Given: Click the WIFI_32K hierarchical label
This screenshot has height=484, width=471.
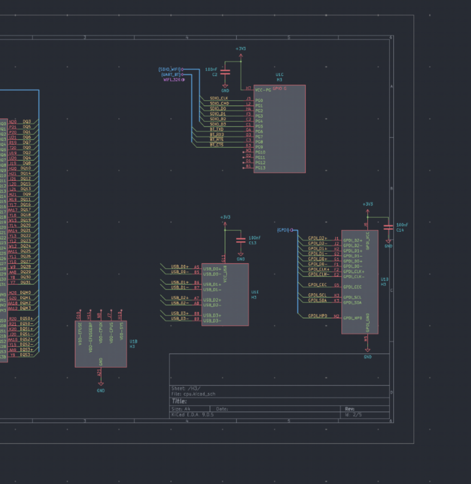Looking at the screenshot, I should pos(172,80).
